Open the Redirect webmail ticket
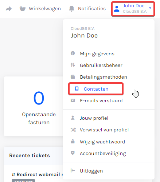The image size is (160, 182). coord(38,174)
